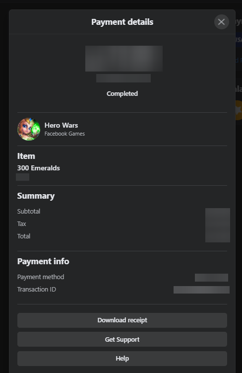This screenshot has height=373, width=242.
Task: Click the orange star icon behind dialog
Action: coord(238,110)
